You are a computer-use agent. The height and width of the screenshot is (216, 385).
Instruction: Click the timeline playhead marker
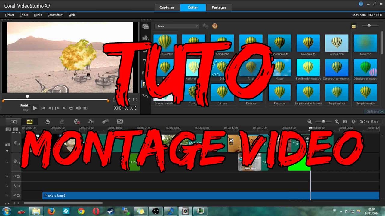point(310,128)
